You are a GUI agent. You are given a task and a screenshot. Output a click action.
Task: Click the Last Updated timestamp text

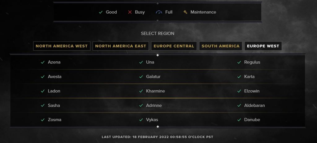click(x=158, y=137)
